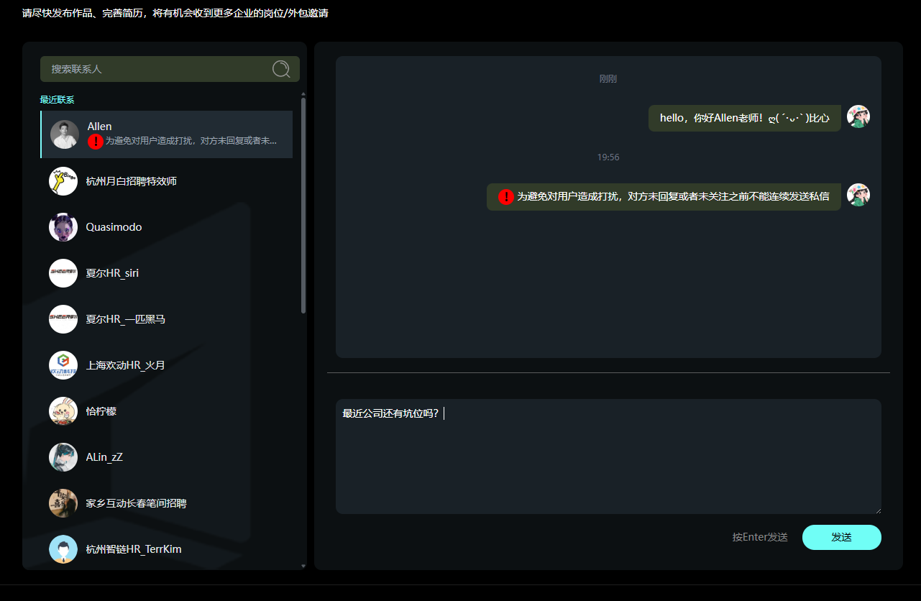The width and height of the screenshot is (921, 601).
Task: Click the Allen contact name
Action: [100, 127]
